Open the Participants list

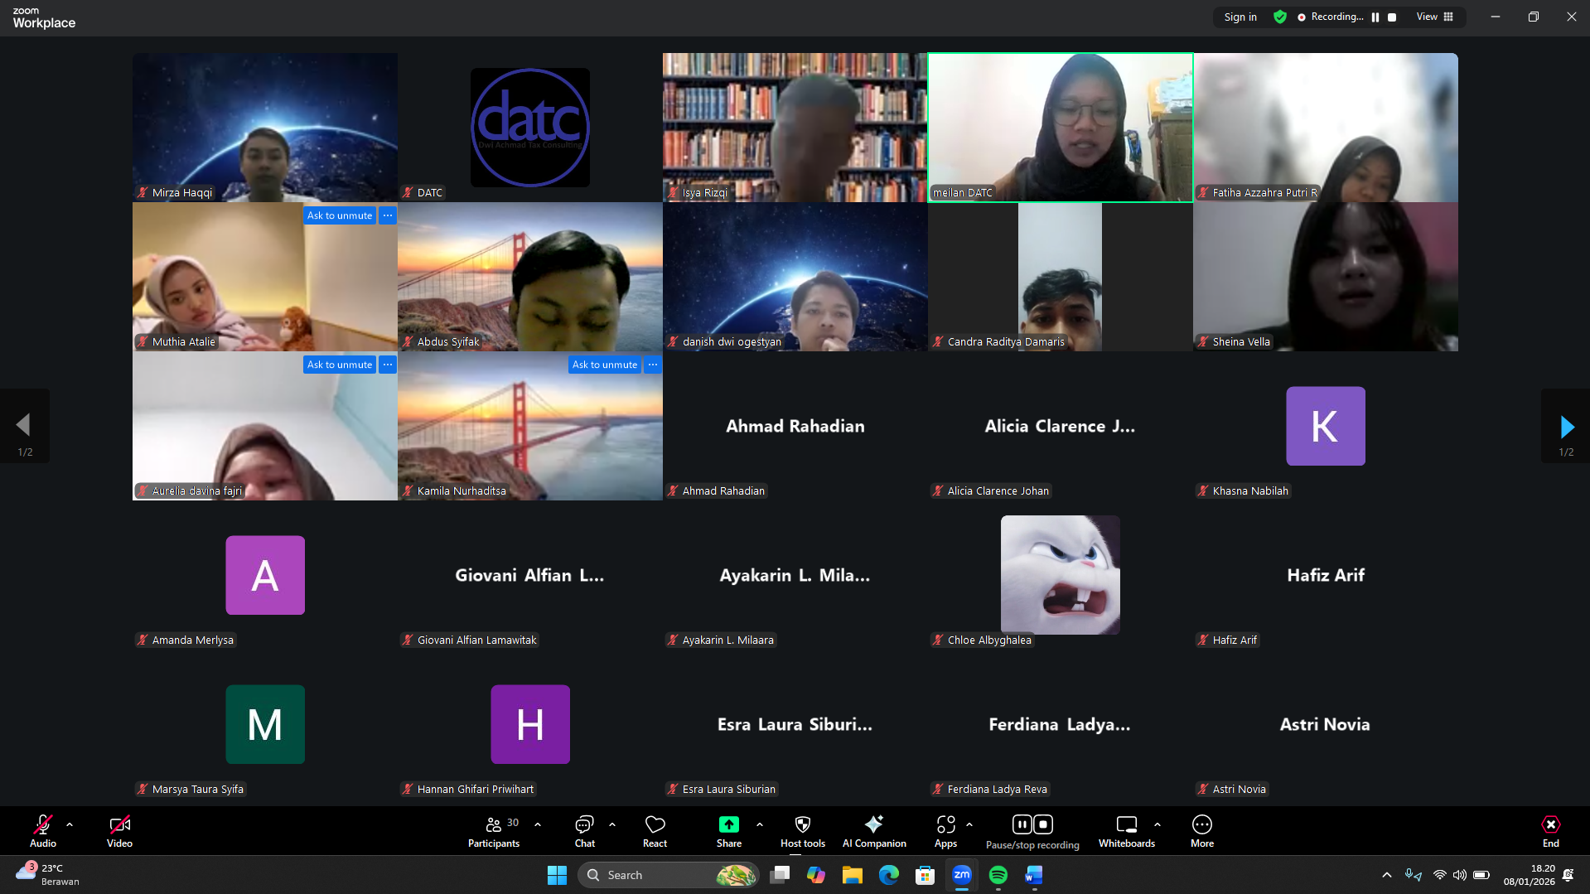click(494, 830)
